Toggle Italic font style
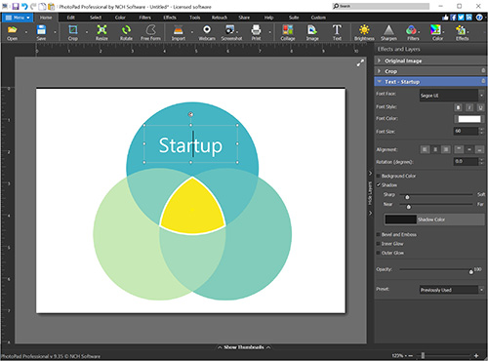This screenshot has height=361, width=488. coord(469,107)
